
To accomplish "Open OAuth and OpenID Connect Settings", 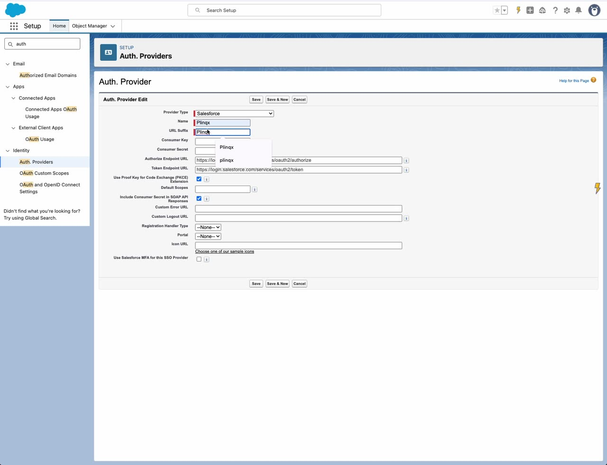I will [x=50, y=188].
